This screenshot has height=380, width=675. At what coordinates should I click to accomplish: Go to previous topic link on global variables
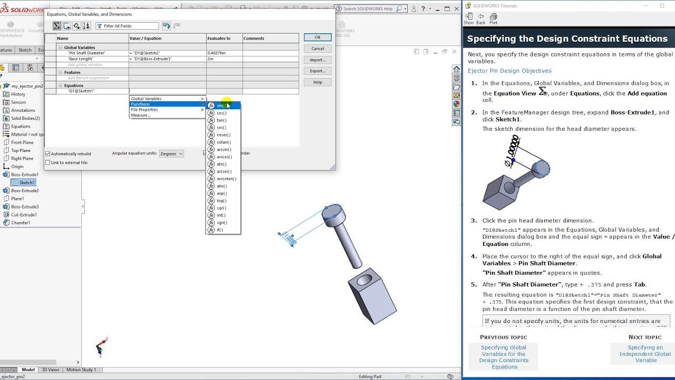click(504, 357)
